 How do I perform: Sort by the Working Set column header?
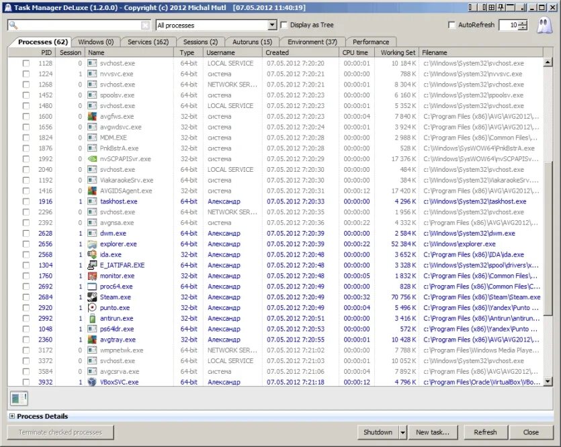[x=397, y=52]
